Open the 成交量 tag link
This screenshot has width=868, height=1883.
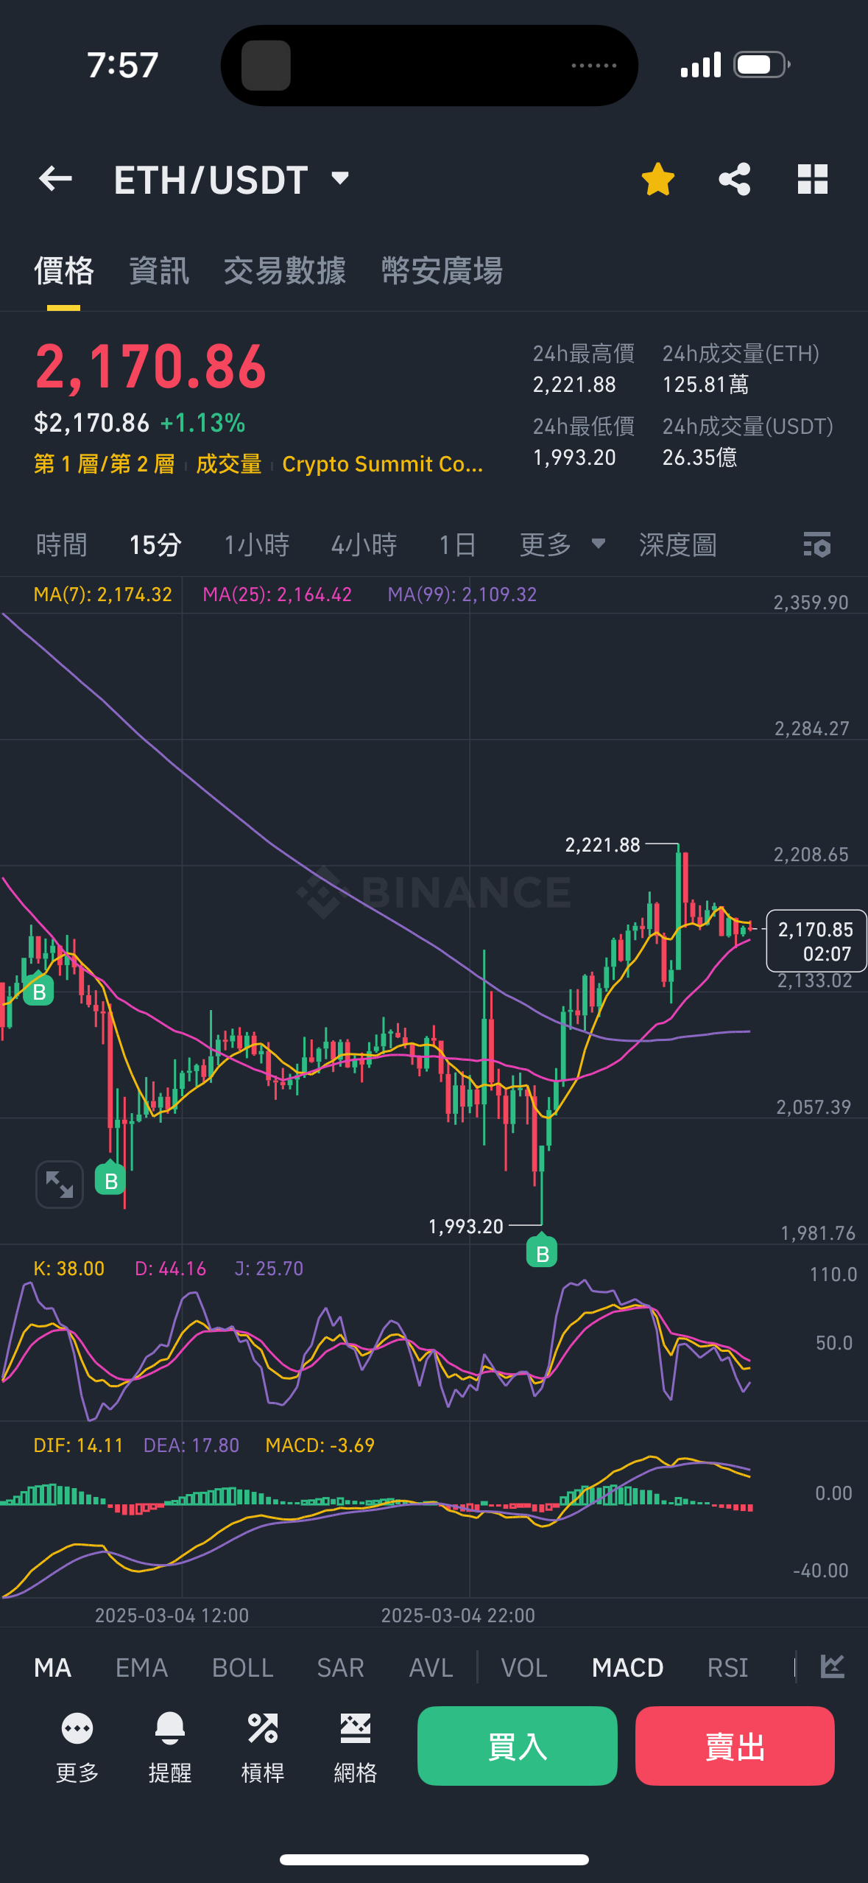point(229,464)
